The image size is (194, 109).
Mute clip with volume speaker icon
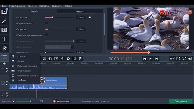90,17
